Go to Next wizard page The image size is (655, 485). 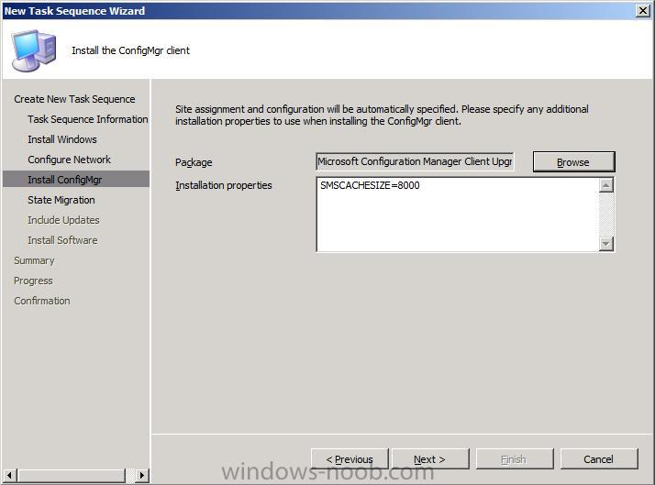pos(430,459)
